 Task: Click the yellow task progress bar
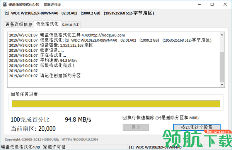pyautogui.click(x=116, y=104)
